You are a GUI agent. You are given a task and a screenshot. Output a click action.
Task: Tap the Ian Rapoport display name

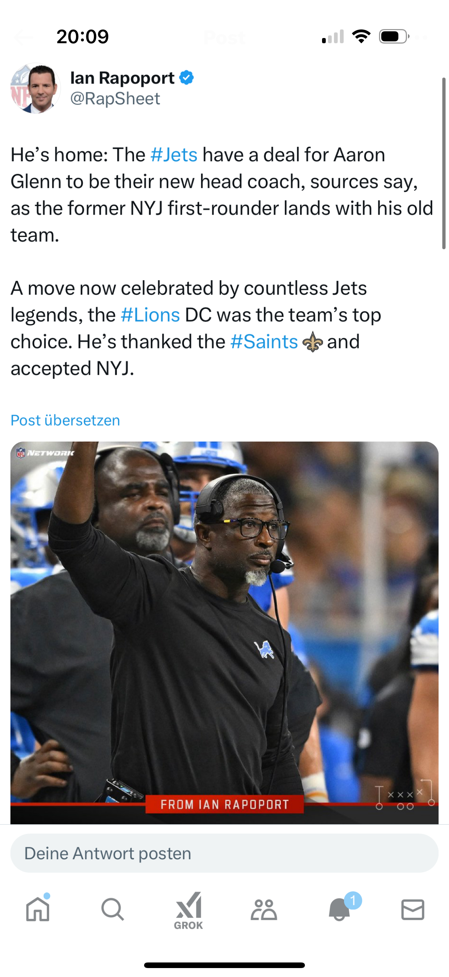(x=122, y=78)
